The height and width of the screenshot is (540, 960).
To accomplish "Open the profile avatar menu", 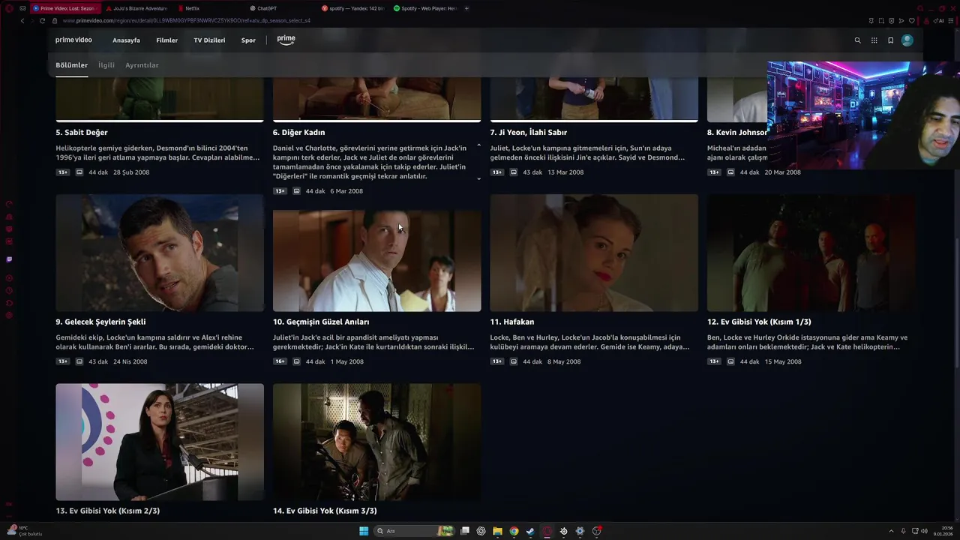I will tap(907, 40).
